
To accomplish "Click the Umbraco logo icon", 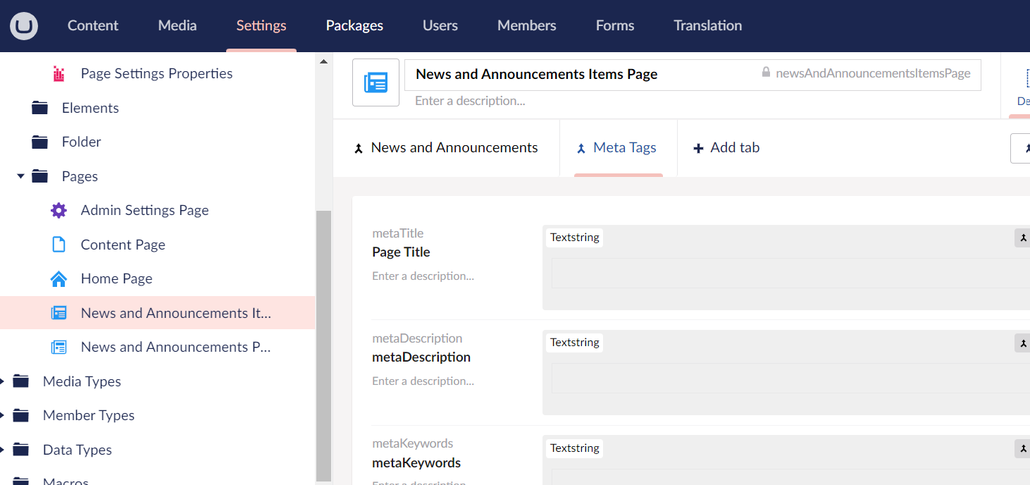I will pos(24,26).
